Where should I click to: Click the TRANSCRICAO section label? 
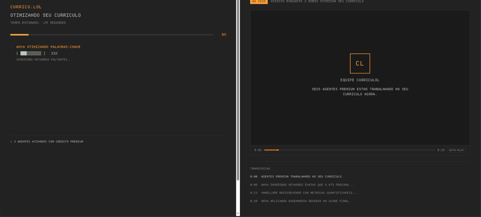pyautogui.click(x=260, y=169)
